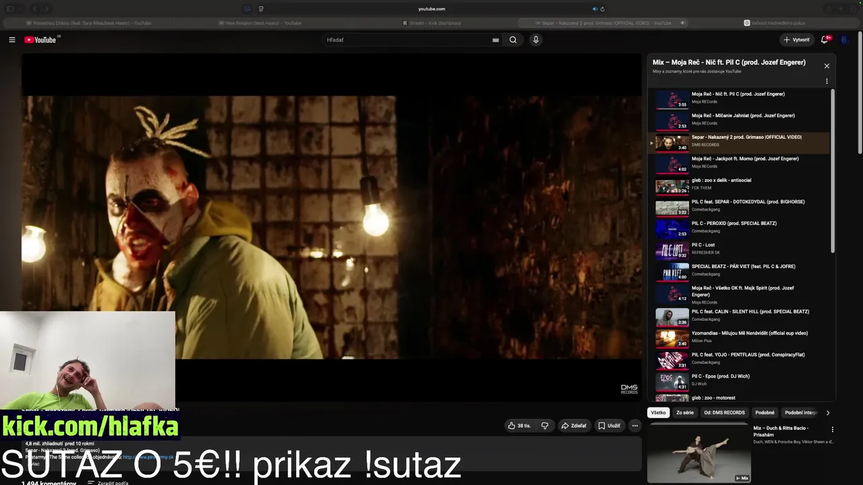Image resolution: width=863 pixels, height=485 pixels.
Task: Select the Od: DMS RECORDS chip
Action: point(725,413)
